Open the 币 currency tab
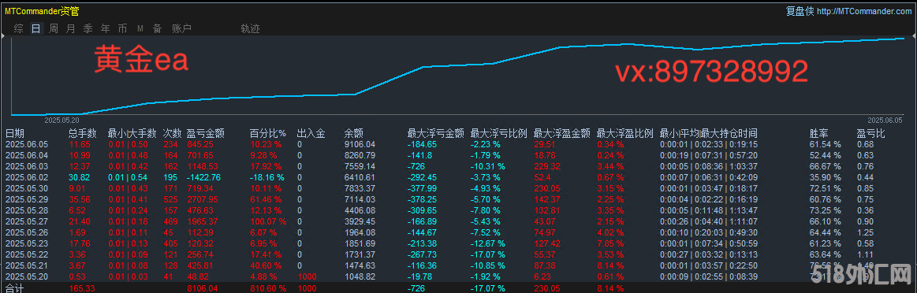 tap(123, 28)
